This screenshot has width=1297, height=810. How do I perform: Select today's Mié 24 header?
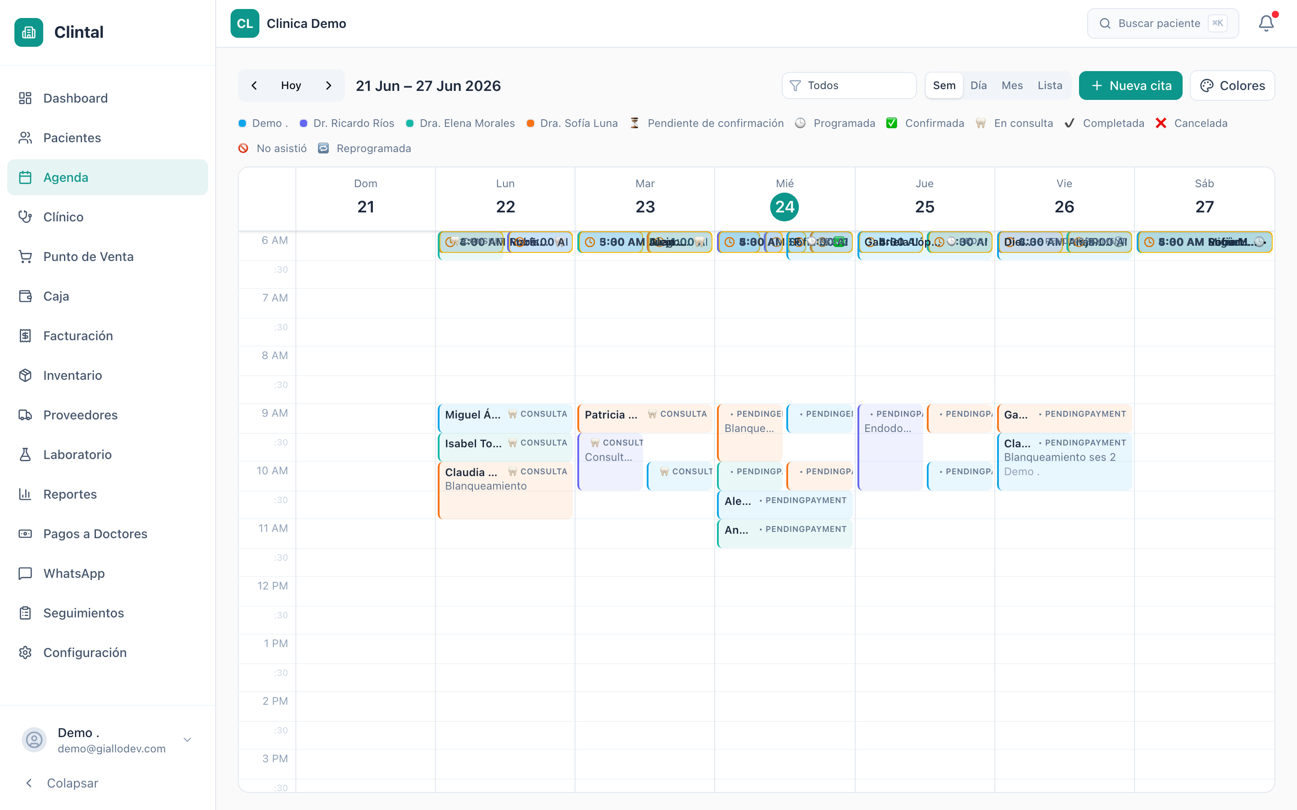785,198
